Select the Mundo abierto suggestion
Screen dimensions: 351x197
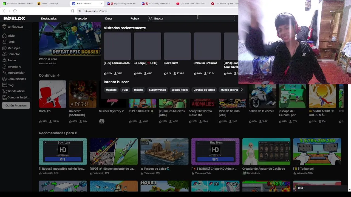[229, 90]
